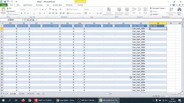The width and height of the screenshot is (184, 103).
Task: Click the font color A icon
Action: pos(44,13)
